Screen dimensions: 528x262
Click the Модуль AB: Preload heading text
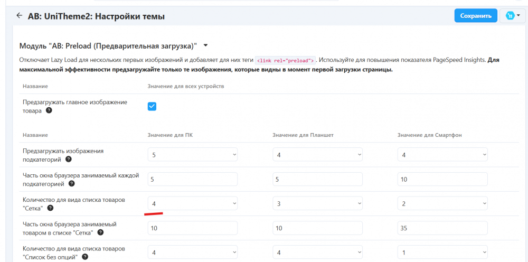pos(108,45)
